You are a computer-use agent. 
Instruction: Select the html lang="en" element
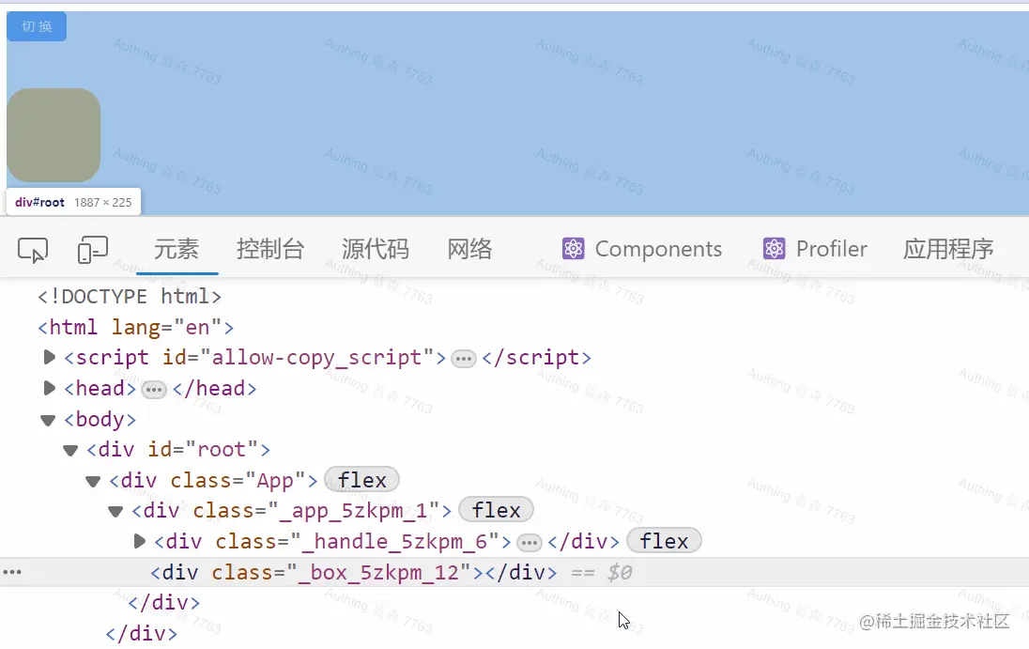point(135,327)
